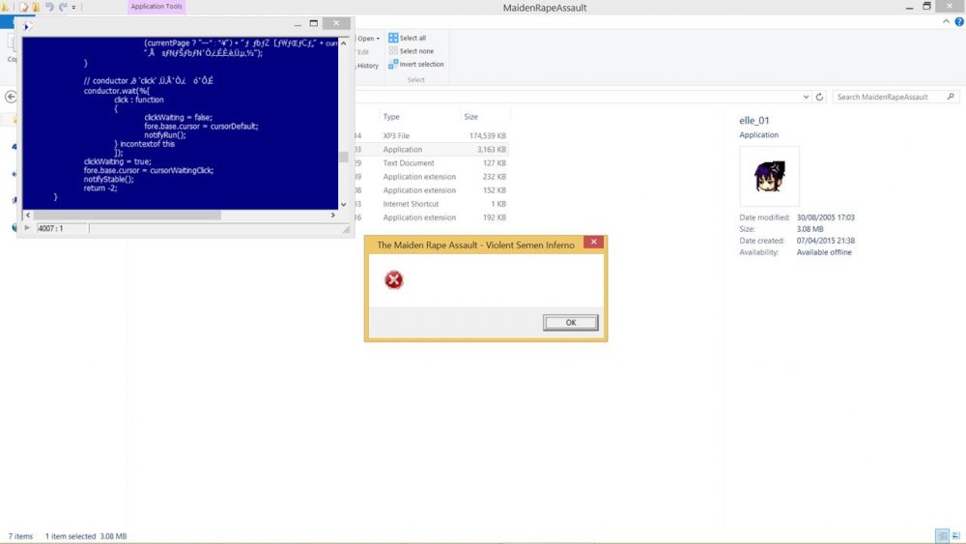Click the History button in the ribbon
This screenshot has height=544, width=966.
(x=367, y=66)
